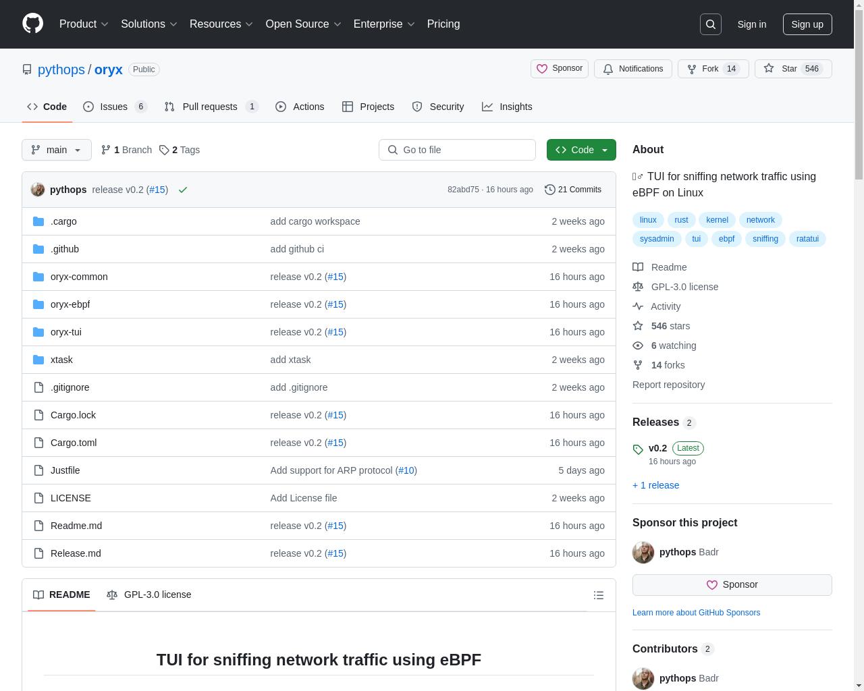Click the wide Sponsor button in sidebar
Image resolution: width=864 pixels, height=691 pixels.
pos(732,585)
